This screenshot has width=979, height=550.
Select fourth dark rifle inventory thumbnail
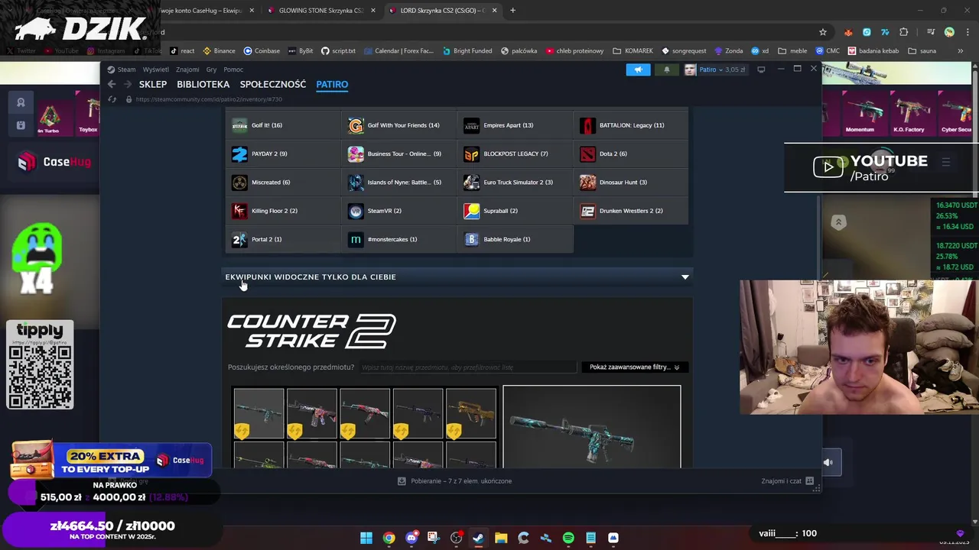coord(418,413)
